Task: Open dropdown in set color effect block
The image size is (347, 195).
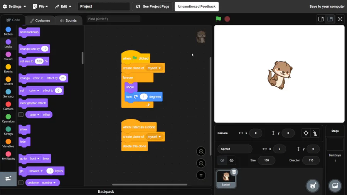Action: coord(34,91)
